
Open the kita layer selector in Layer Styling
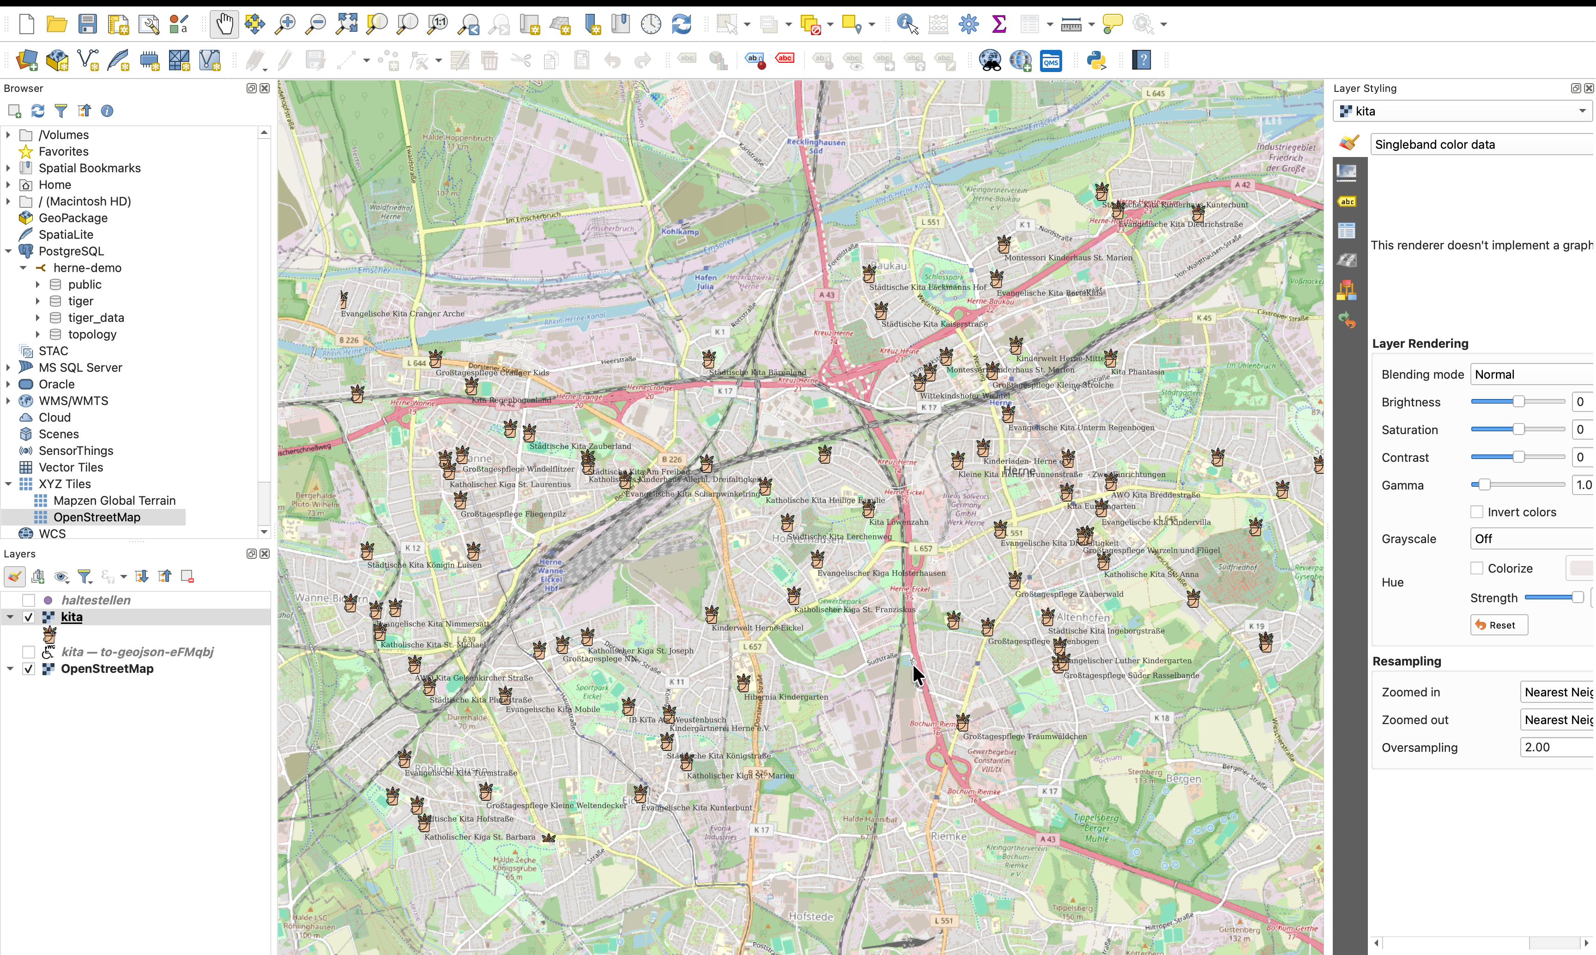pos(1463,111)
